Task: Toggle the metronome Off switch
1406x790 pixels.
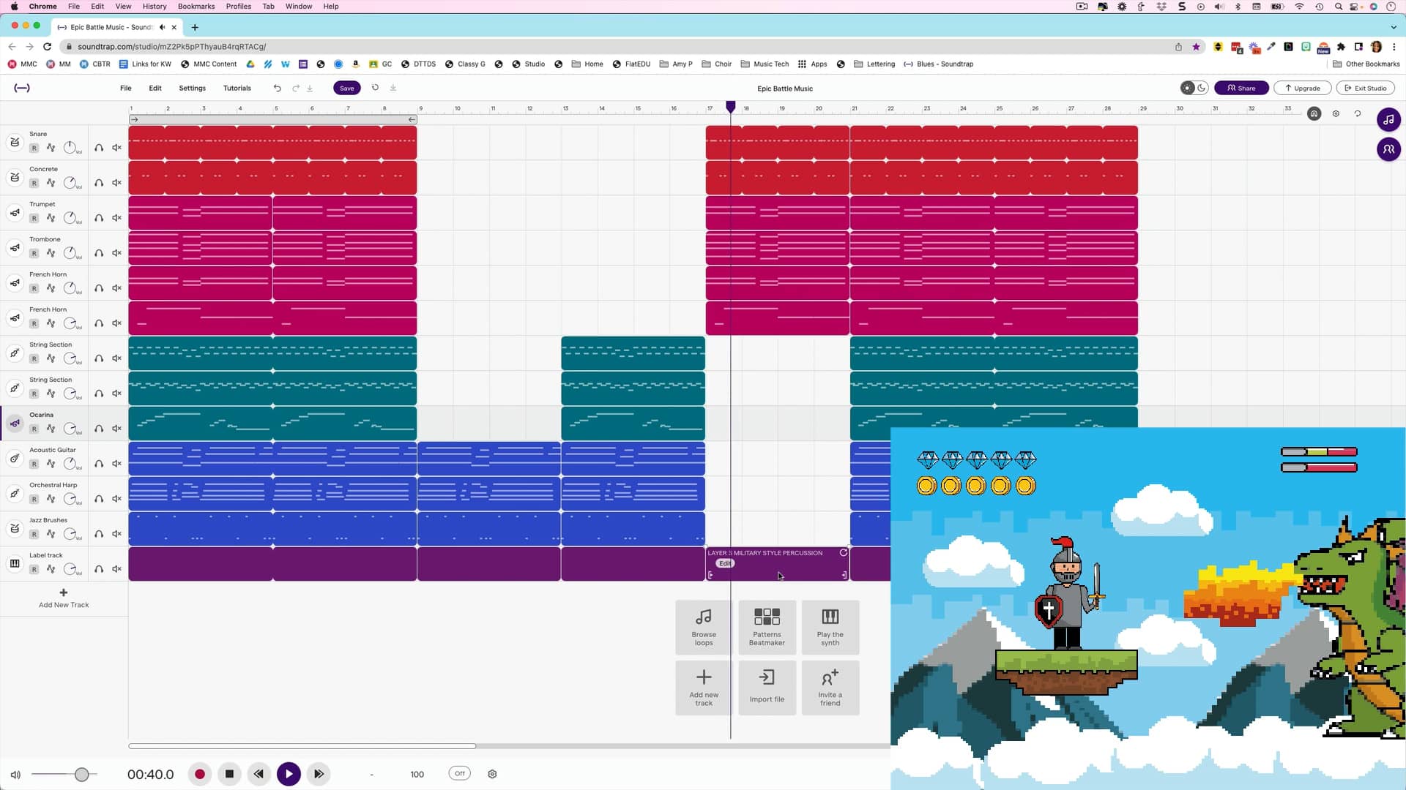Action: point(459,773)
